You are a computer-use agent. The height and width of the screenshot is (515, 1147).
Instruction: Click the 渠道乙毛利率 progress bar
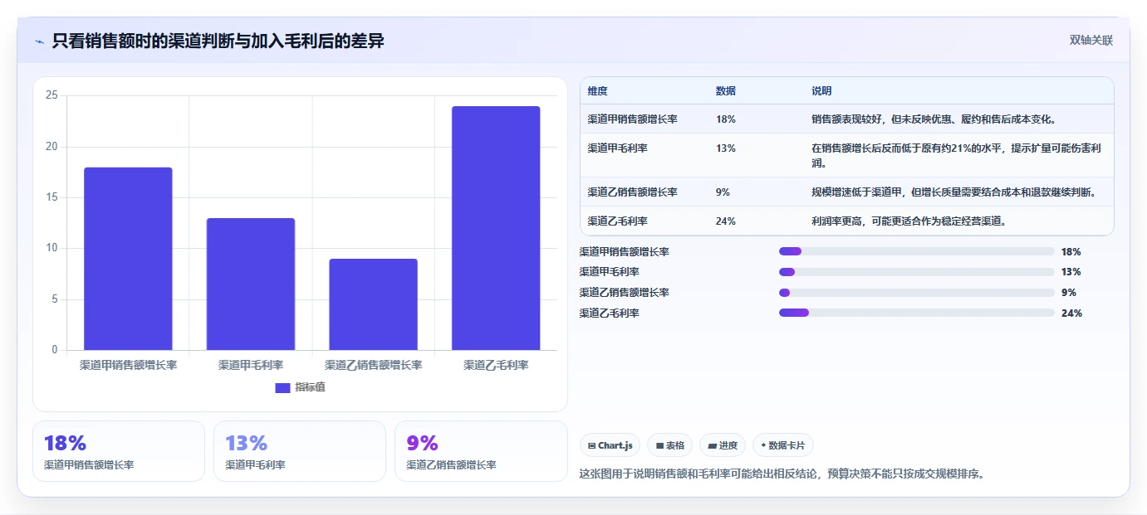[917, 313]
